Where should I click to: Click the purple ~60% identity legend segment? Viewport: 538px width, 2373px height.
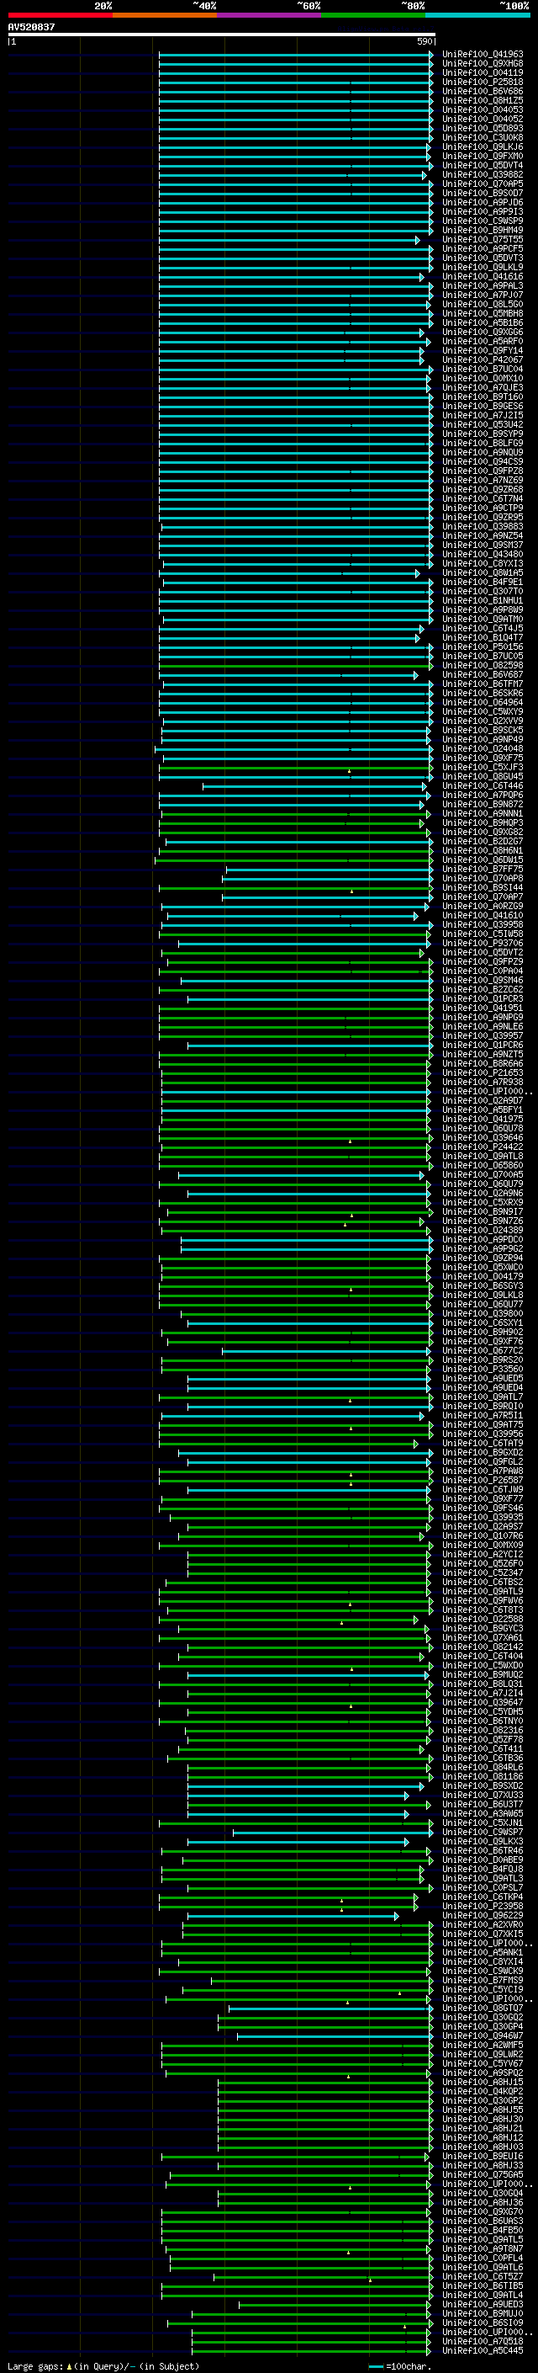point(268,15)
